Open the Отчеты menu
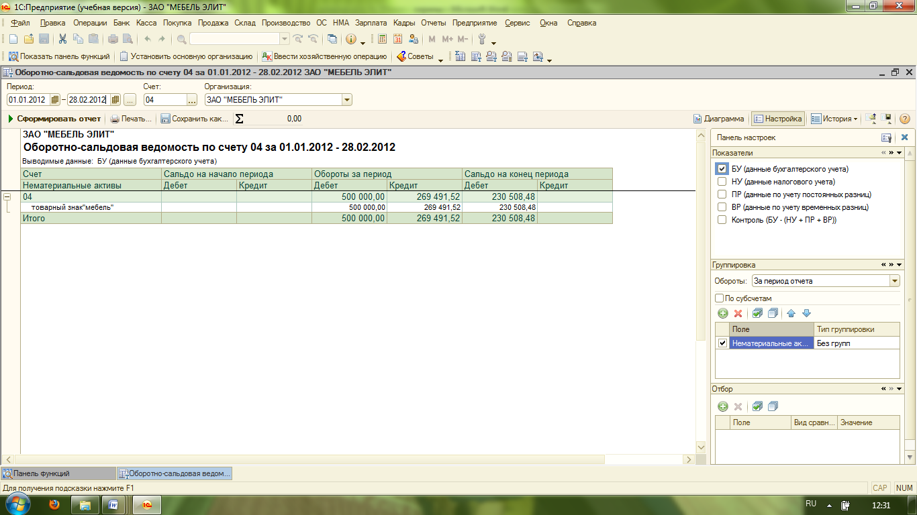This screenshot has width=917, height=515. coord(434,23)
